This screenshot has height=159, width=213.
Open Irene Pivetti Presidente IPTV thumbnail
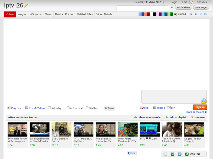click(128, 129)
